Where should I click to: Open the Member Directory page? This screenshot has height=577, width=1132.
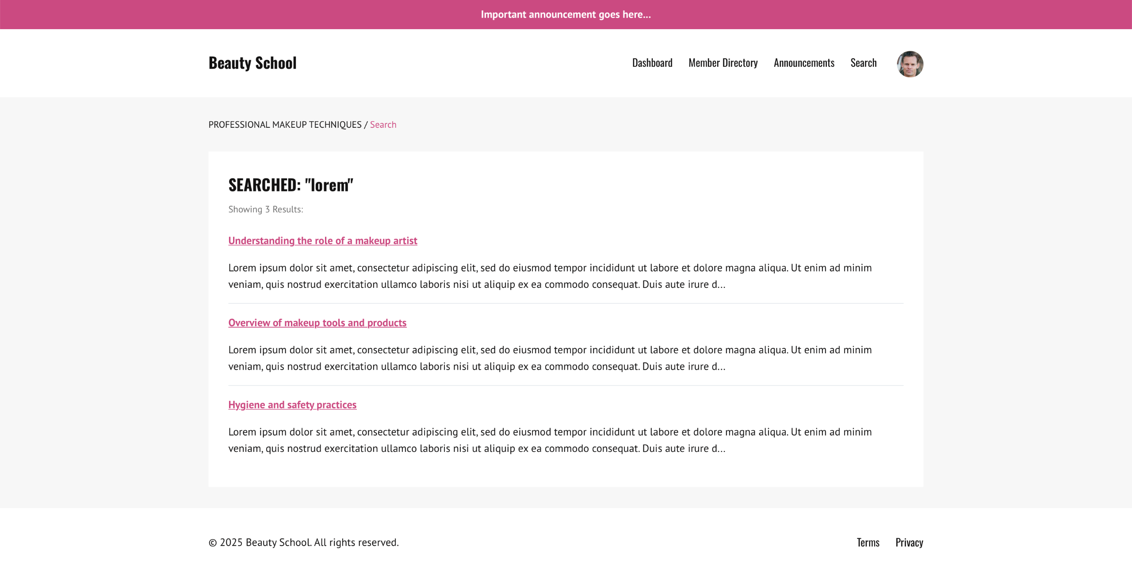(723, 63)
